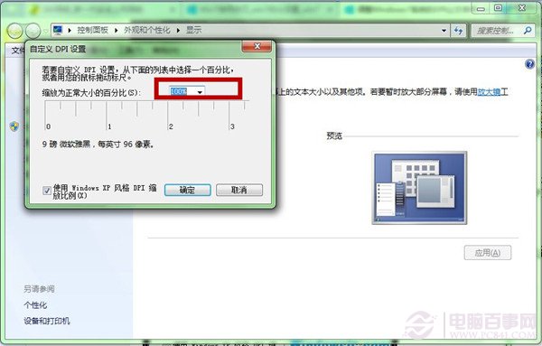Click the 应用(A) apply button

point(488,253)
